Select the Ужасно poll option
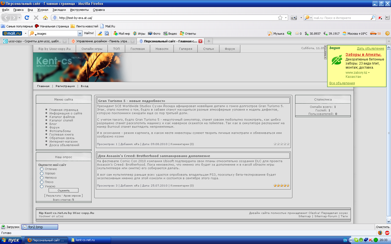 coord(42,186)
